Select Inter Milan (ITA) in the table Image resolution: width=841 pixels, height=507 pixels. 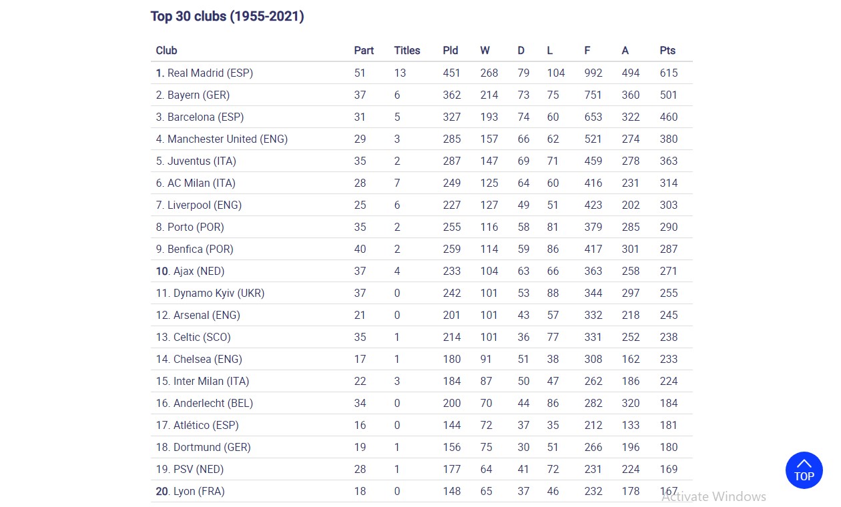tap(210, 381)
